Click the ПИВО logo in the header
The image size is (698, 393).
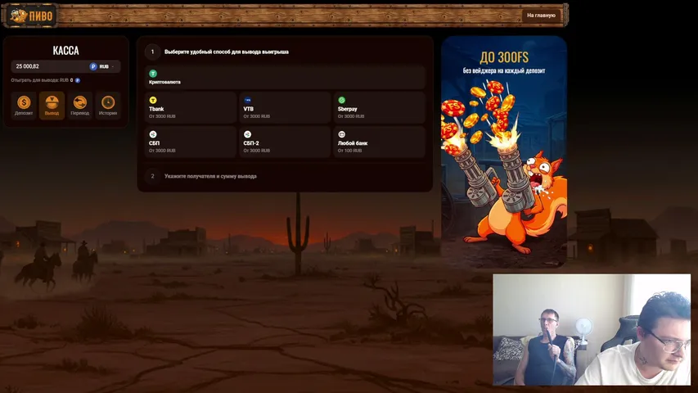pos(30,16)
